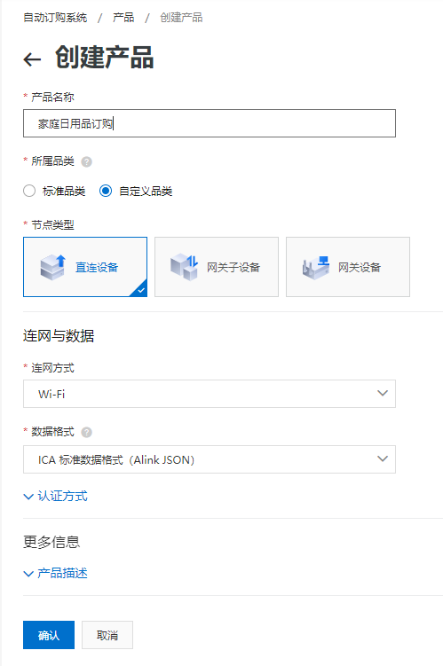Focus the 产品名称 input field

pyautogui.click(x=210, y=123)
